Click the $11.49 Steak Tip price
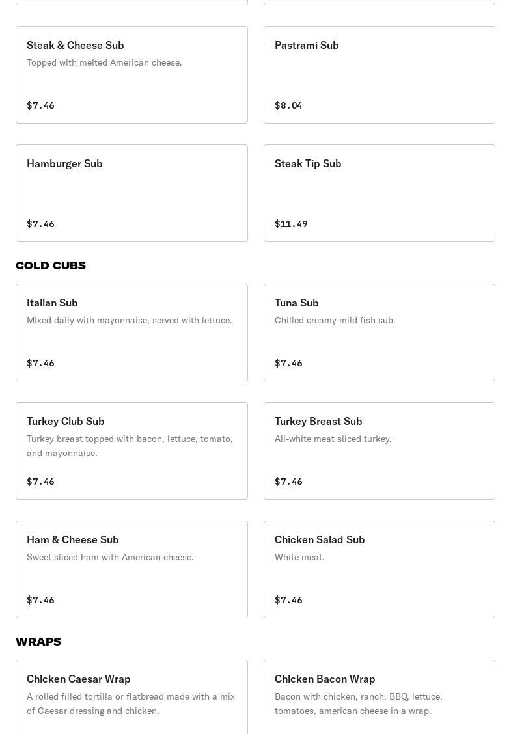Image resolution: width=511 pixels, height=734 pixels. click(x=291, y=224)
